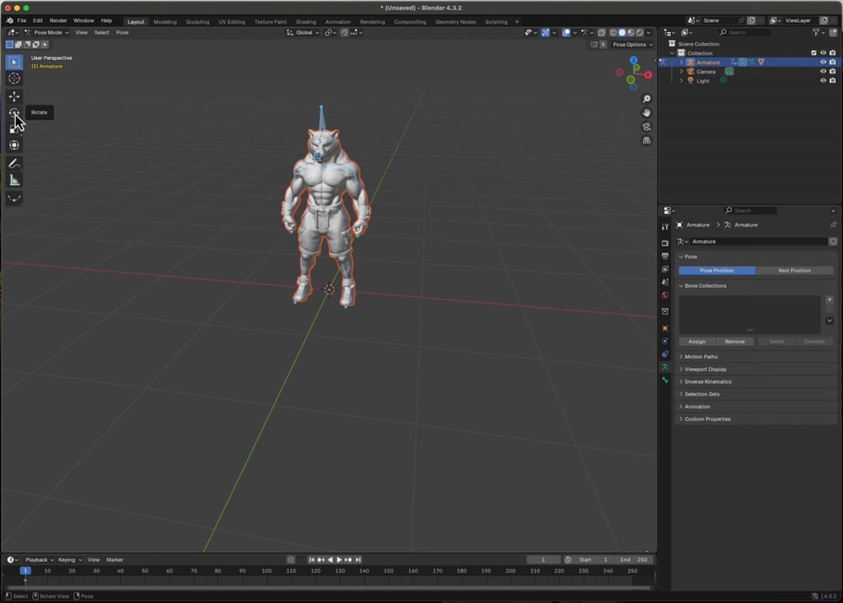
Task: Switch to Rest Position
Action: click(795, 270)
